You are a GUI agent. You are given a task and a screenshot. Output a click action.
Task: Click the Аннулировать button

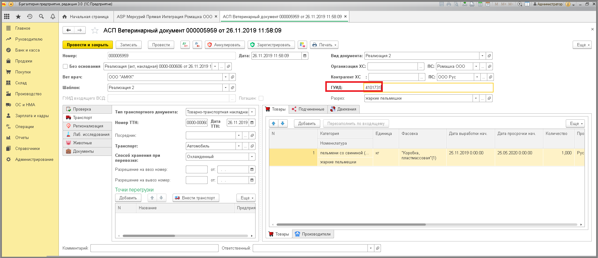225,45
